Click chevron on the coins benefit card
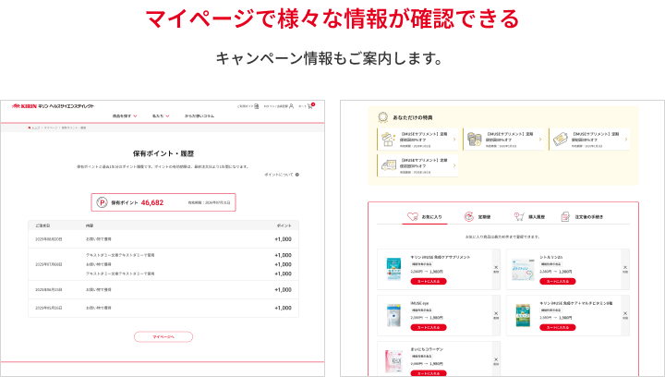Image resolution: width=665 pixels, height=377 pixels. [x=540, y=140]
